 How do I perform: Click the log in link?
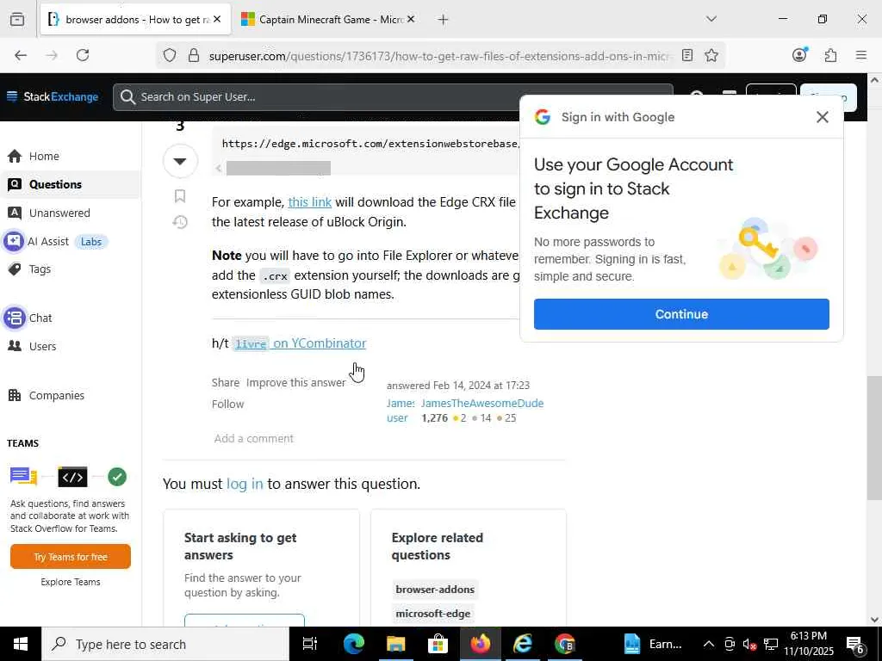coord(245,484)
